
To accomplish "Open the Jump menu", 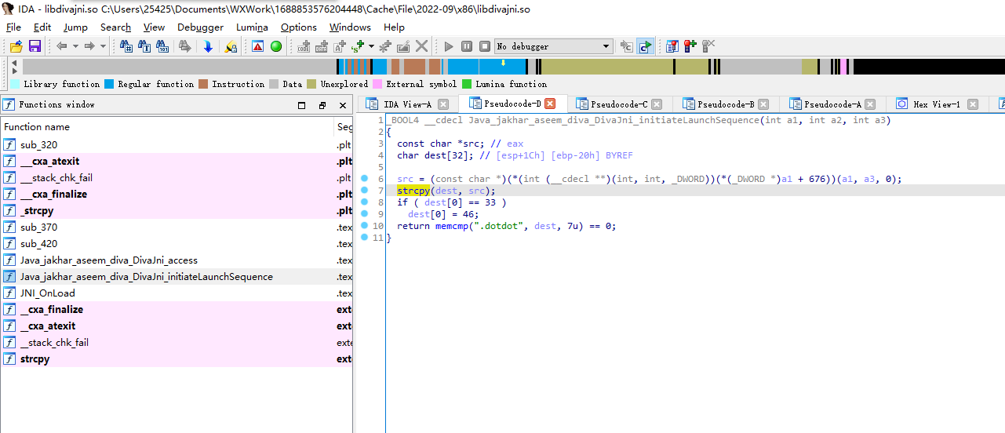I will tap(75, 27).
